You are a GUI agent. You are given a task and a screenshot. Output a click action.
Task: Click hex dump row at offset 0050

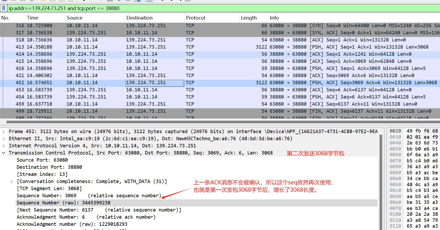[x=413, y=149]
